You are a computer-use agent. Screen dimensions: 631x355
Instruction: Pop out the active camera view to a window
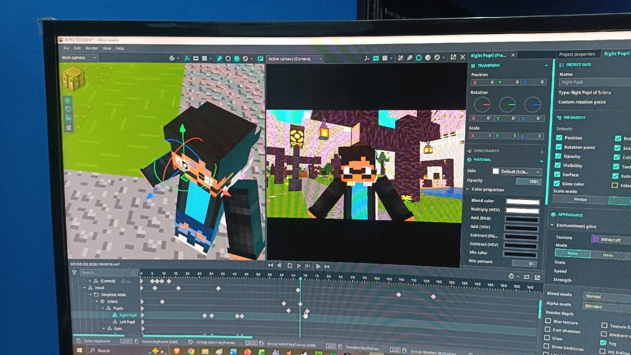coord(452,57)
